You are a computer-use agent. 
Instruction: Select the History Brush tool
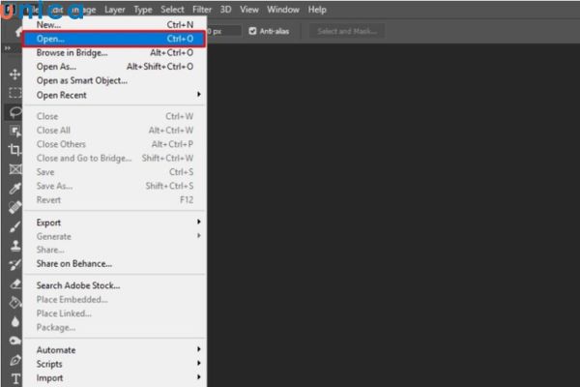coord(14,265)
